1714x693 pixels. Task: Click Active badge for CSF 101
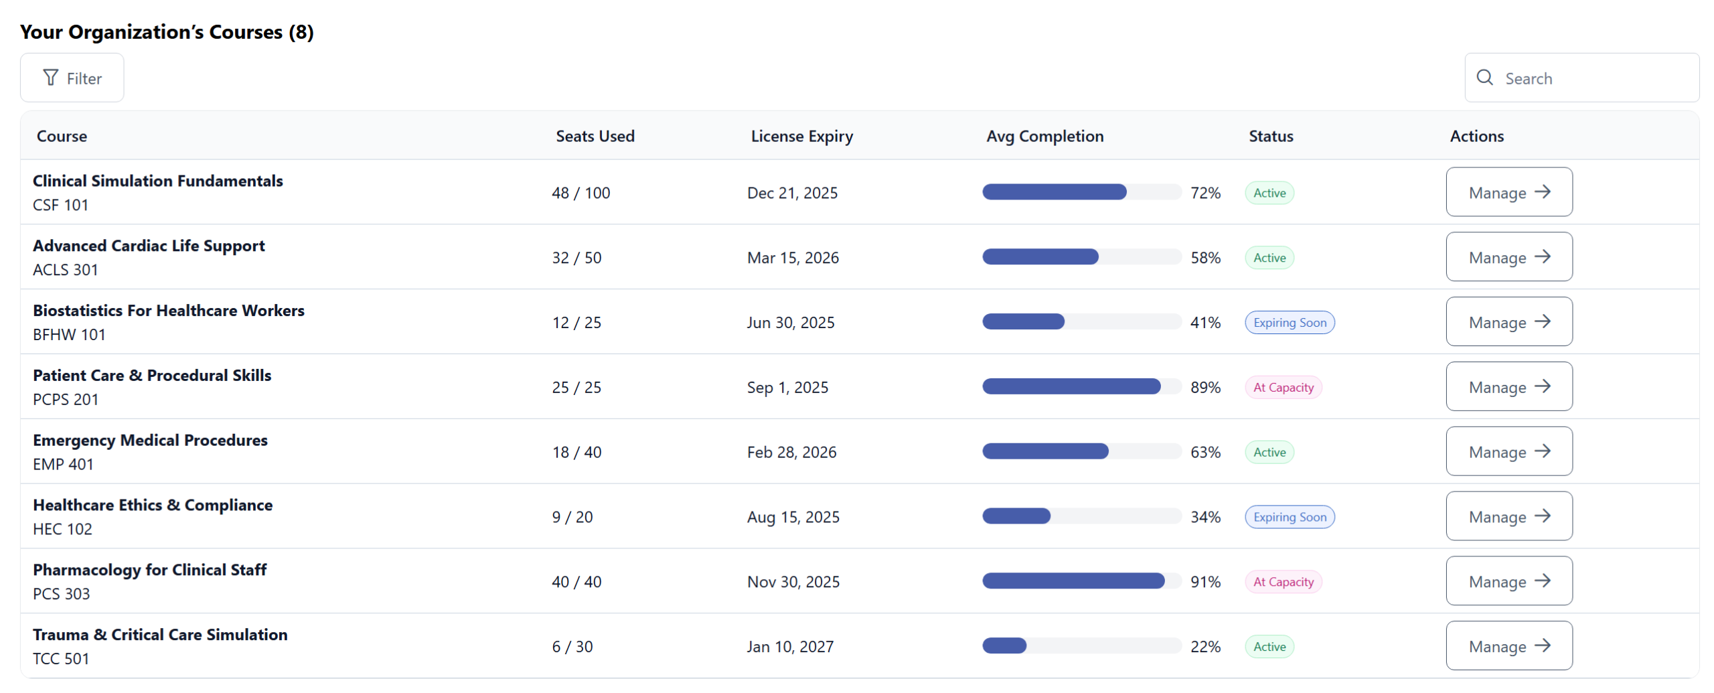click(1269, 193)
